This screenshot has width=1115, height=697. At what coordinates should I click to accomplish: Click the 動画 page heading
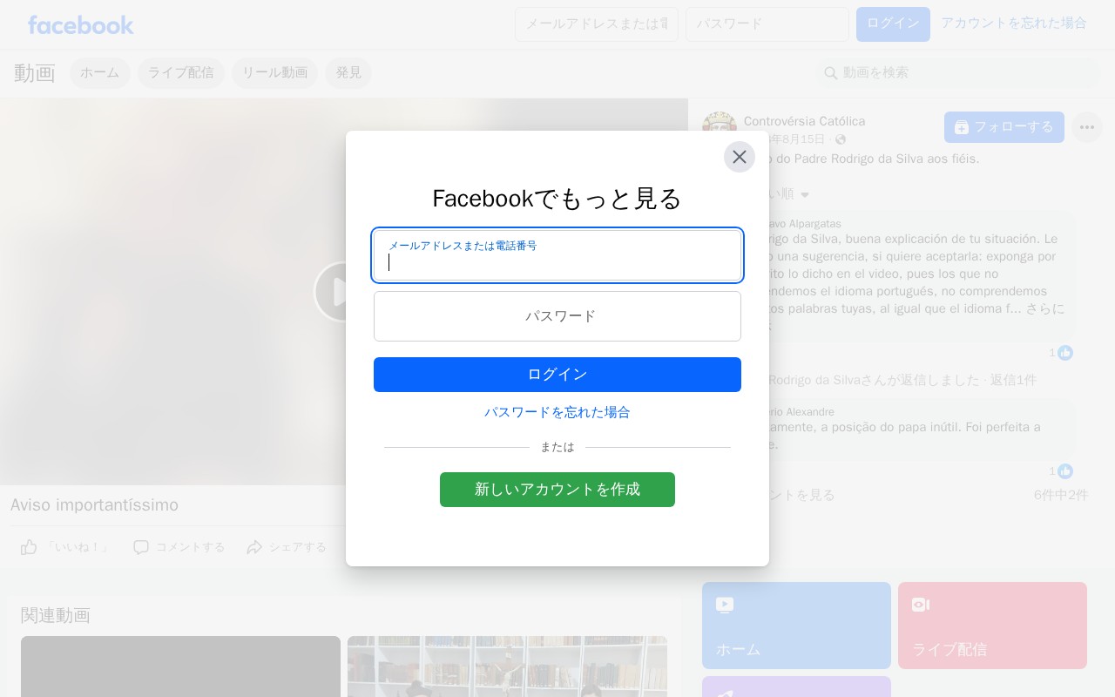(x=35, y=73)
